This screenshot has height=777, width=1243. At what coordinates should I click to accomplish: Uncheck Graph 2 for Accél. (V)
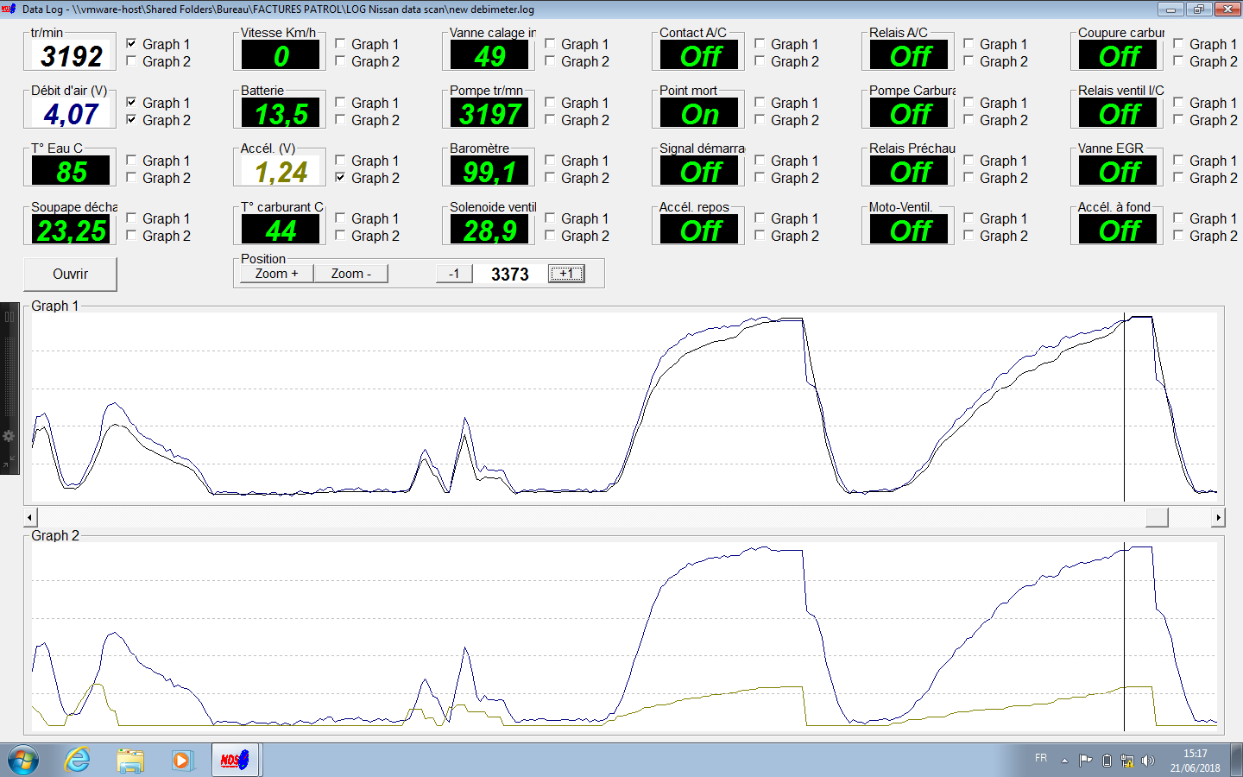point(340,178)
